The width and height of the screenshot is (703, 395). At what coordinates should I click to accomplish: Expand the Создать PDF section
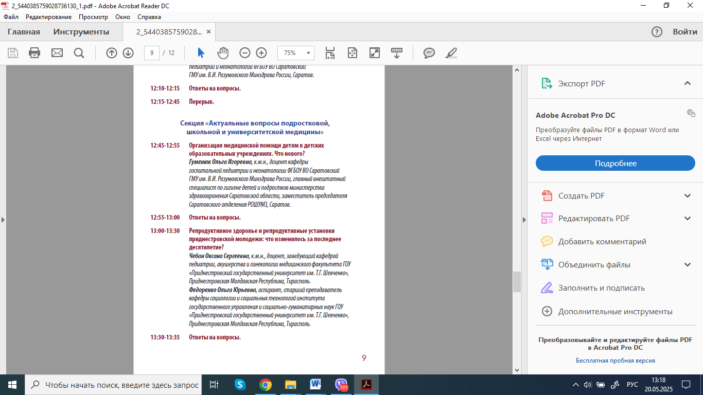pos(687,195)
